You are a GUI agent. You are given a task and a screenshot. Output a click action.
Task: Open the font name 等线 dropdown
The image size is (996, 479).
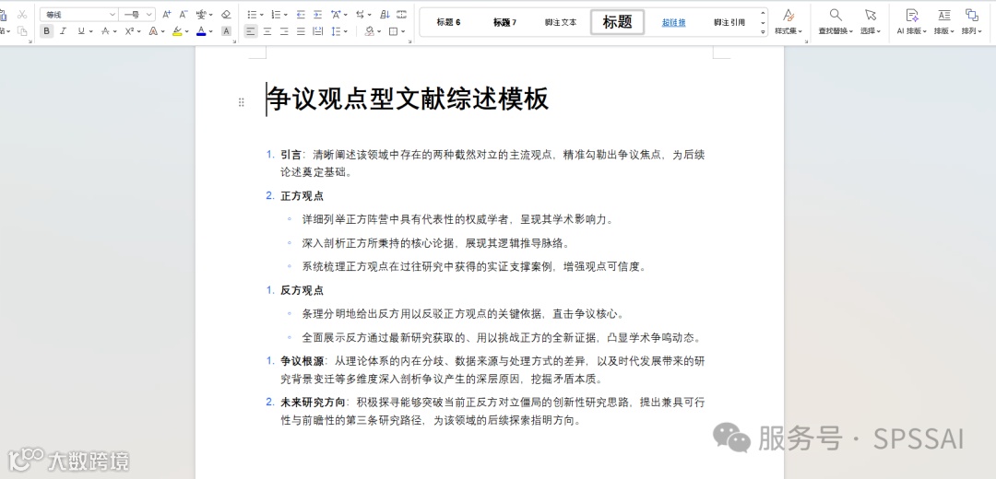click(x=113, y=14)
